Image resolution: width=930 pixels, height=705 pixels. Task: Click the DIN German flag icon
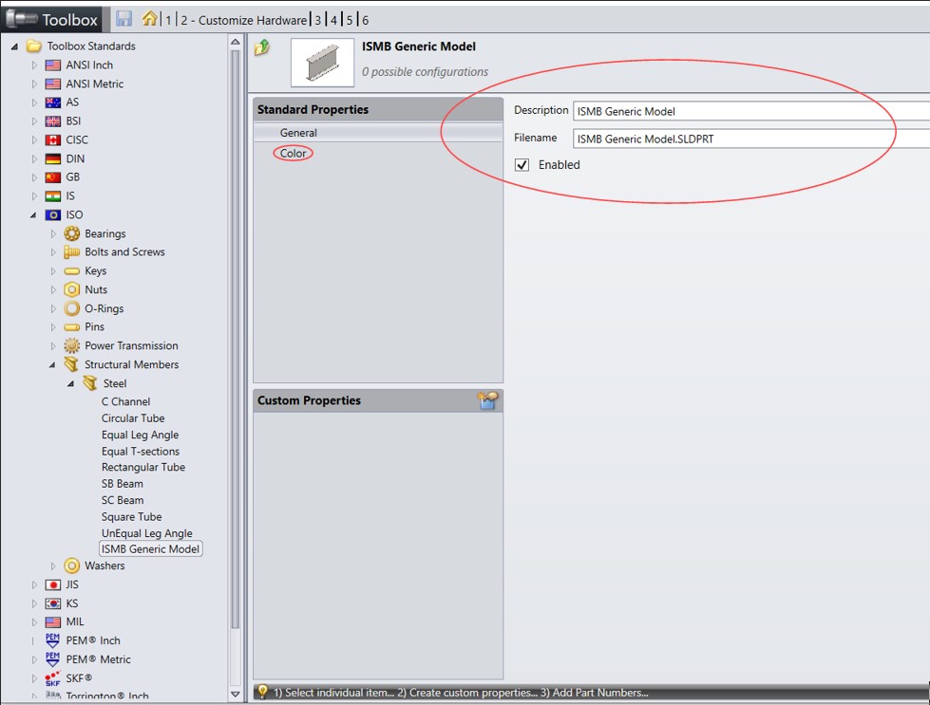tap(53, 158)
